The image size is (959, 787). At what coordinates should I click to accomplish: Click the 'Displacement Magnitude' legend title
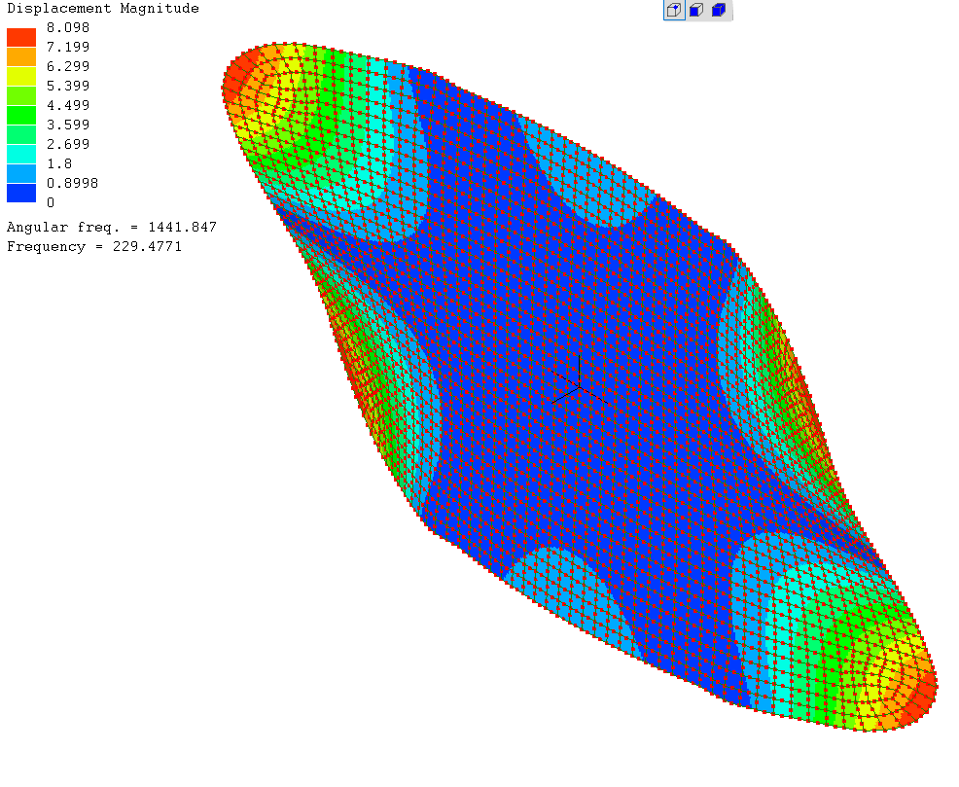(103, 9)
